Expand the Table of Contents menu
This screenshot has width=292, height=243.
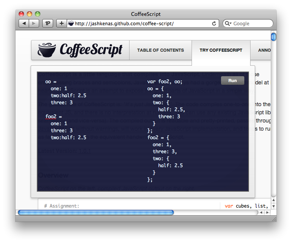(x=161, y=50)
